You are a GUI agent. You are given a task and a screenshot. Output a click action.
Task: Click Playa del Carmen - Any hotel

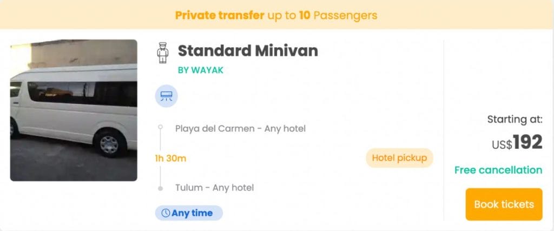[240, 129]
